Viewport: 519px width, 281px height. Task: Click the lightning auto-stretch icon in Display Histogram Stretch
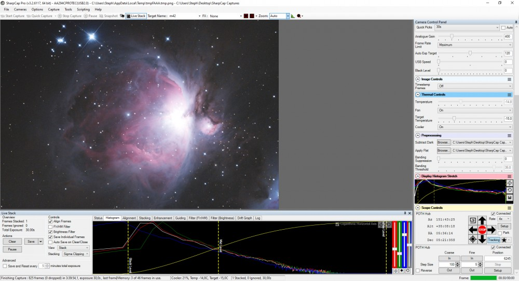click(510, 183)
